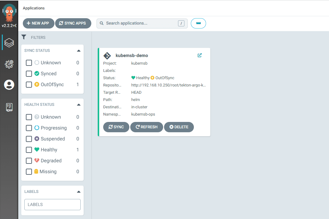Click the Synced green check icon

37,73
